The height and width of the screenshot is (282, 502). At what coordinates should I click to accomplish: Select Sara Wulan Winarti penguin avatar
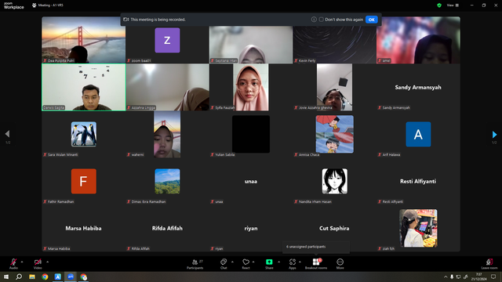(x=84, y=134)
